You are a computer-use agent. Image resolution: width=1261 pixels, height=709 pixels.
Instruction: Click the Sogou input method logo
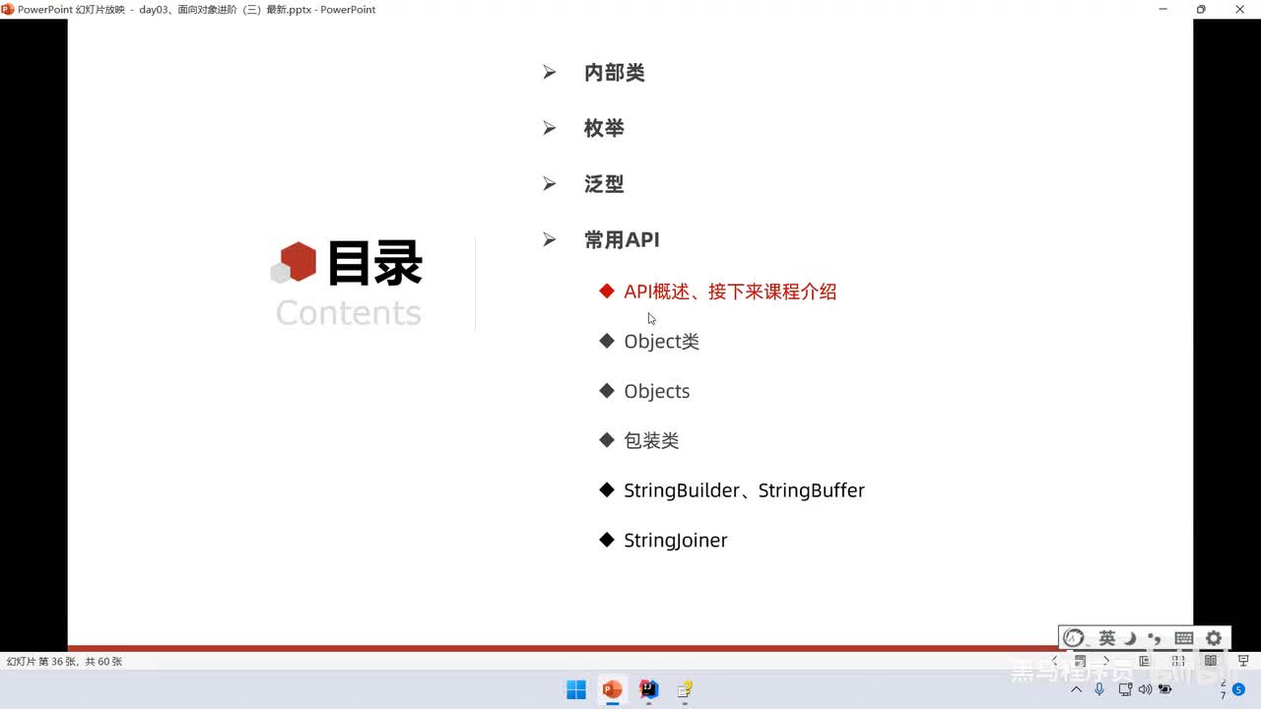click(x=1075, y=638)
